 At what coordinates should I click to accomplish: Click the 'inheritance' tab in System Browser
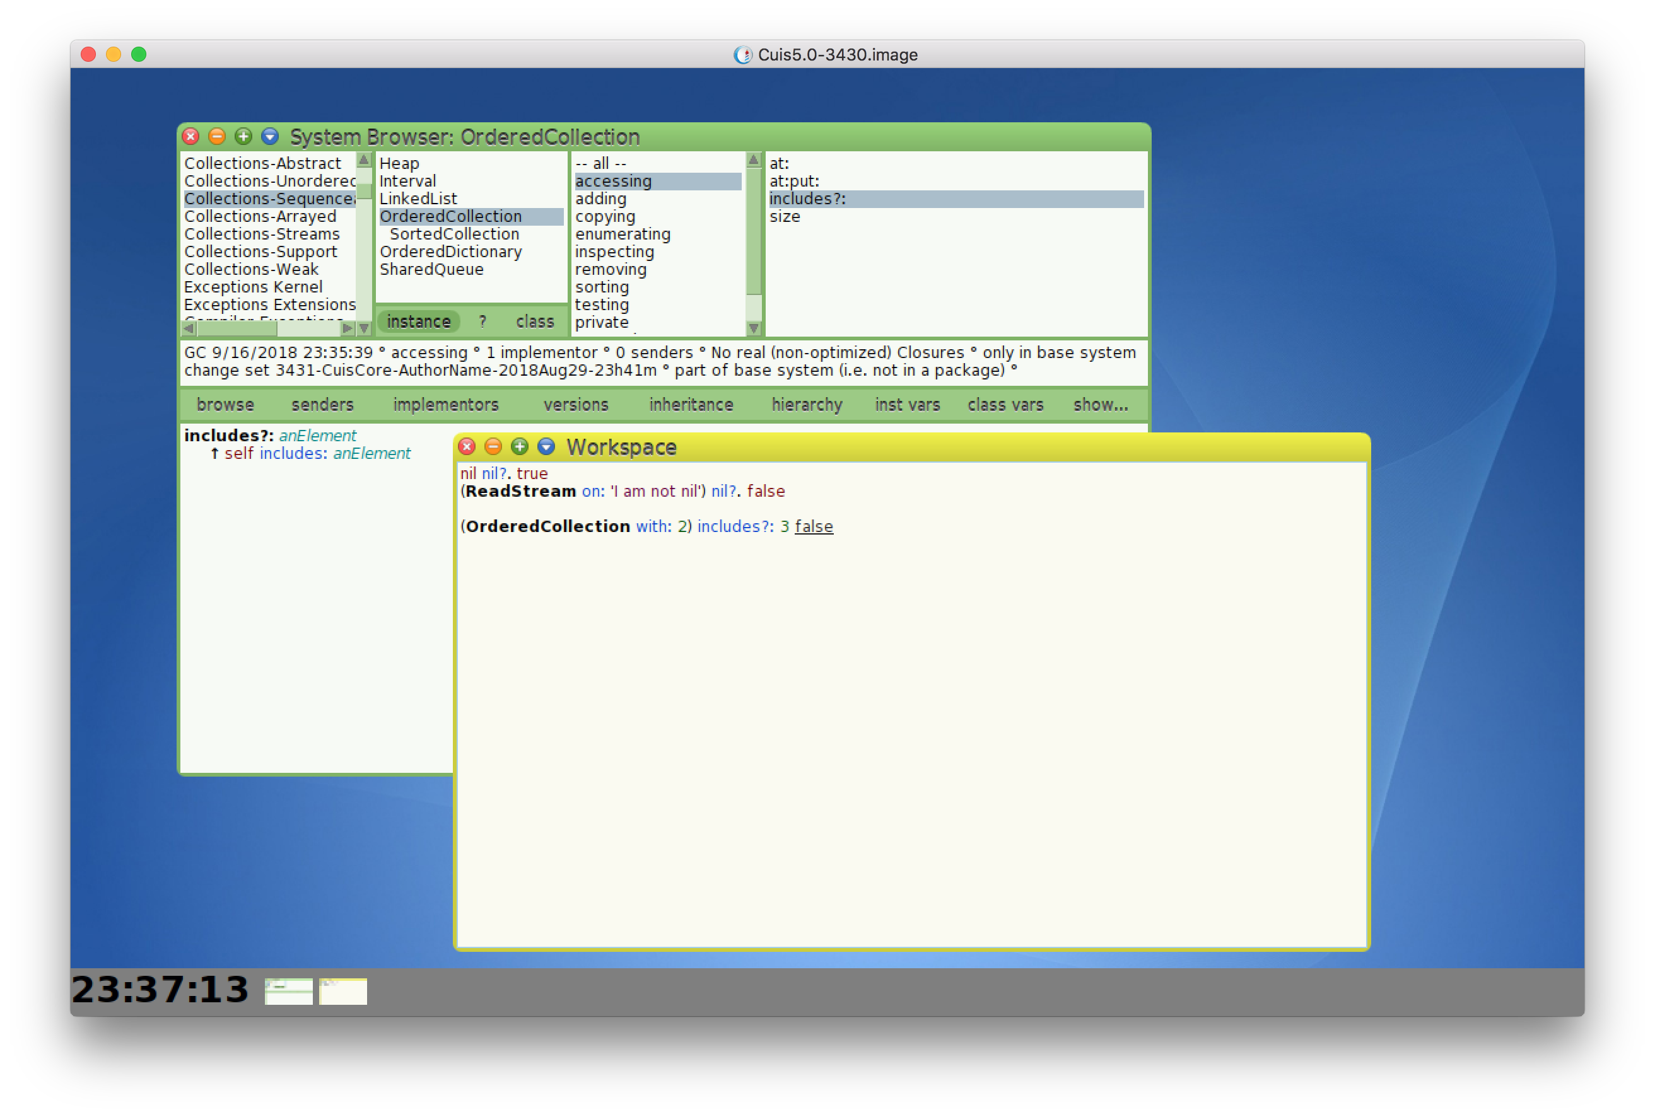[692, 403]
